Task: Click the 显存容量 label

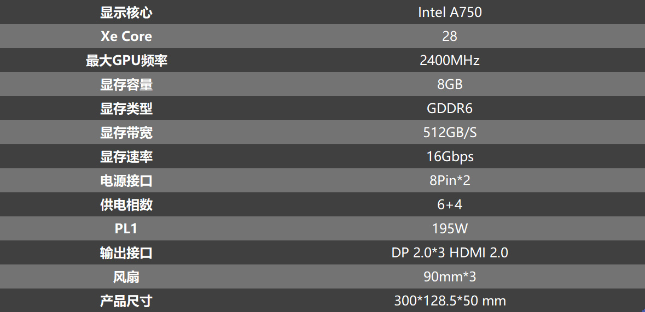Action: click(x=126, y=84)
